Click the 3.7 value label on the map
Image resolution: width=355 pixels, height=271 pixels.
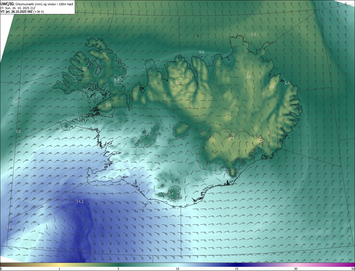coord(253,34)
